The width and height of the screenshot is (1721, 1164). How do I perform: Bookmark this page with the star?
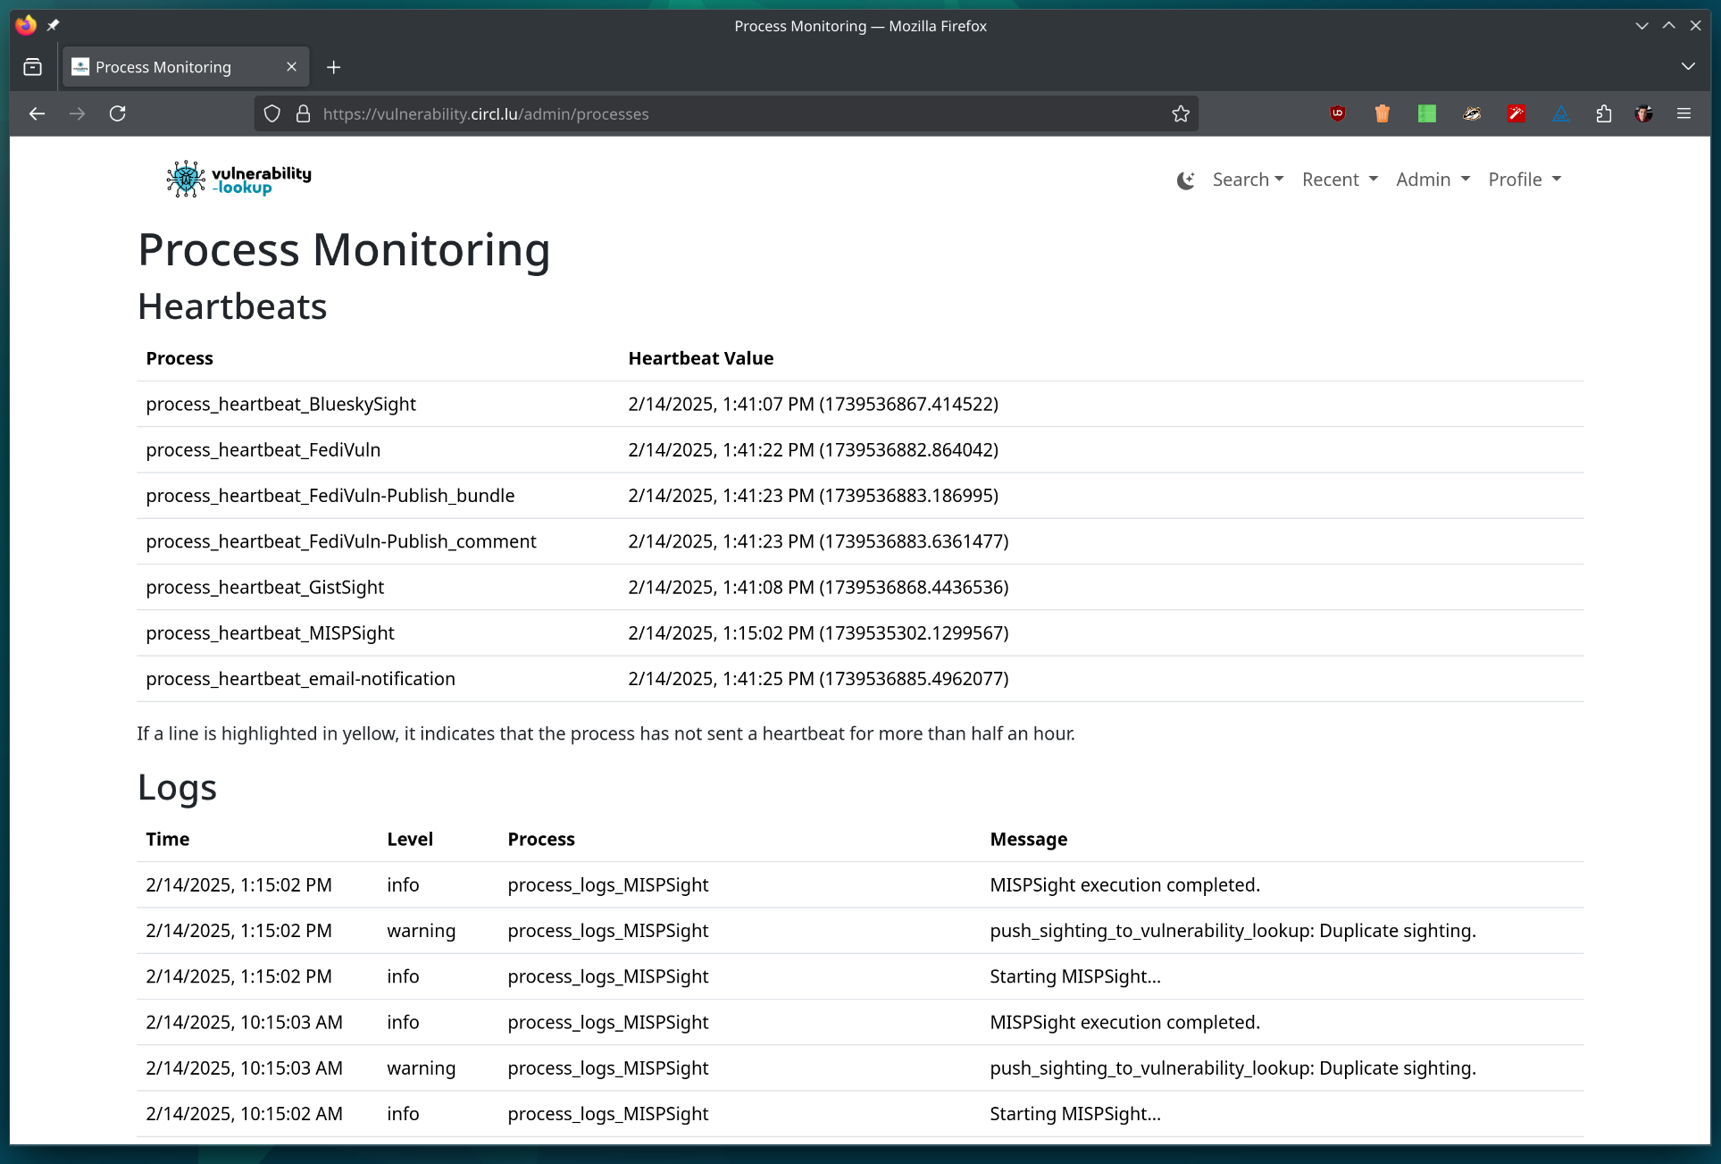click(1181, 114)
